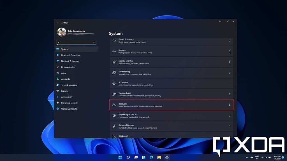Open Time & language label in sidebar
This screenshot has height=161, width=287.
[x=69, y=85]
